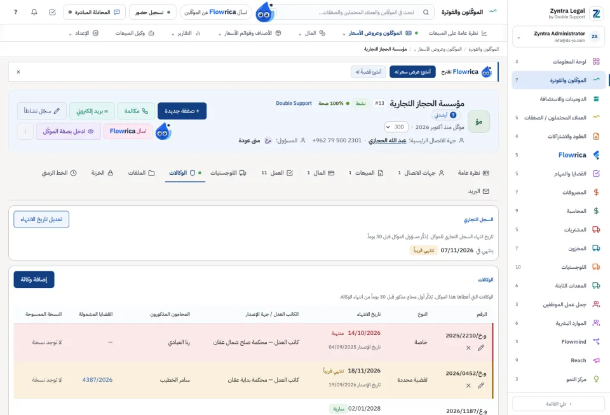Open Reach in the sidebar
Viewport: 610px width, 415px height.
pyautogui.click(x=559, y=360)
